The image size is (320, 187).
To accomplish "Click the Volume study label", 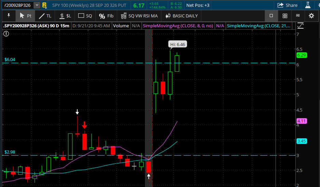I will point(121,26).
